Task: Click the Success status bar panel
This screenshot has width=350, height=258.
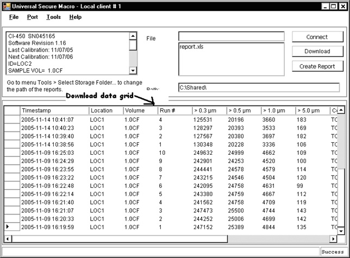Action: [333, 252]
